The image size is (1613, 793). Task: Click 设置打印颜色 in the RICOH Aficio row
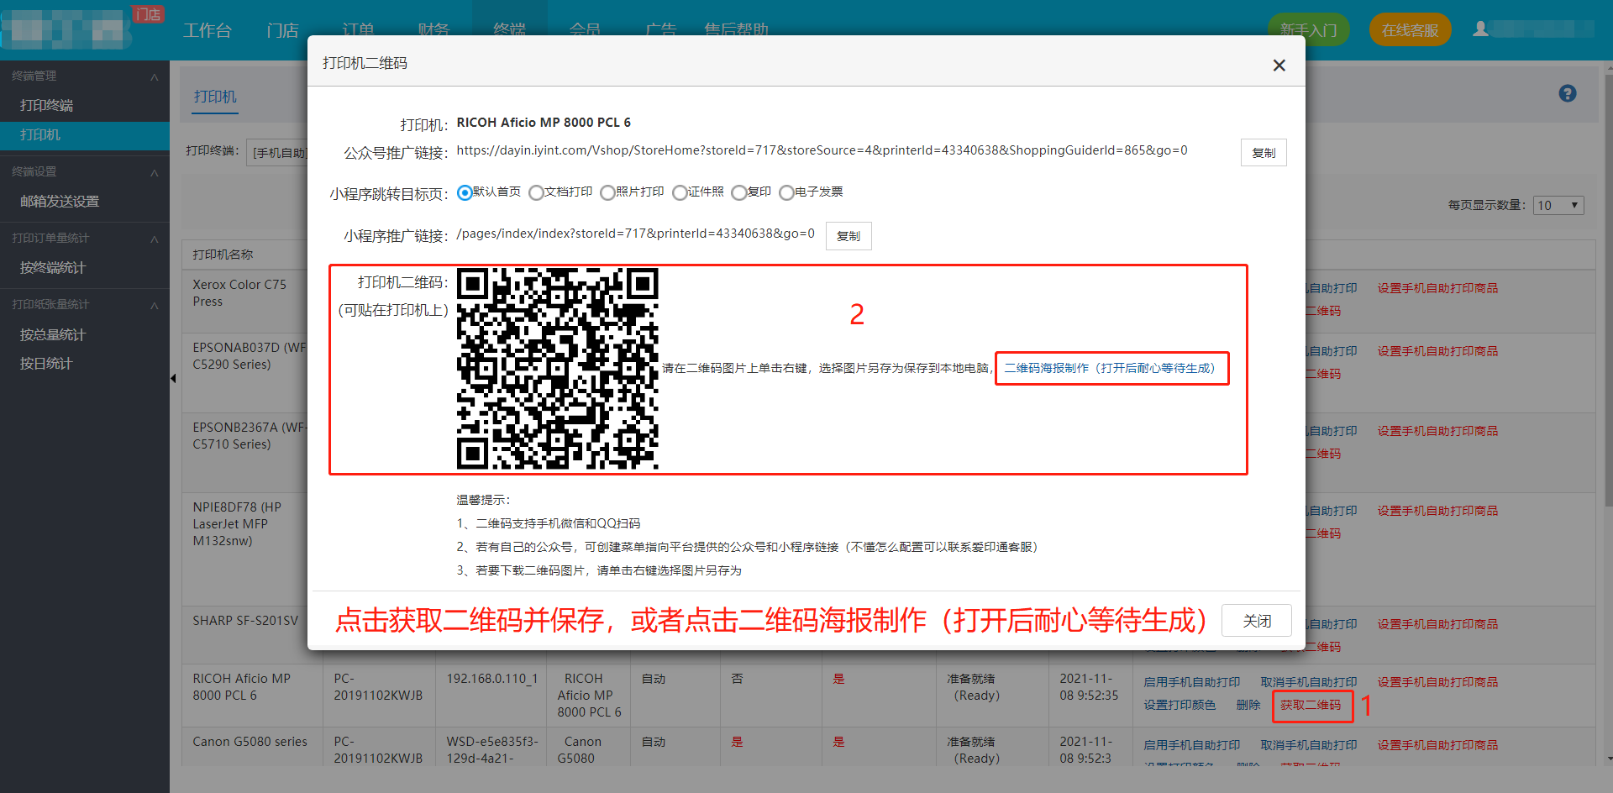click(x=1180, y=705)
